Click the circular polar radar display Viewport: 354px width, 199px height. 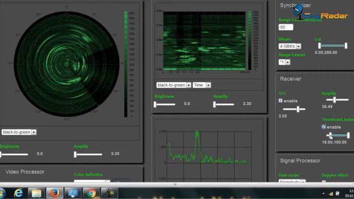66,64
